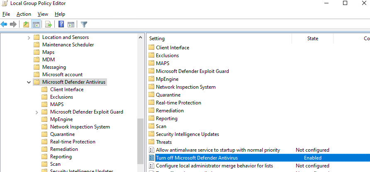Open Threats folder in settings list
Image resolution: width=370 pixels, height=172 pixels.
(164, 142)
